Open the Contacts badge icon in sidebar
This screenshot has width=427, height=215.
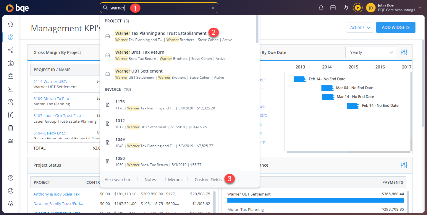11,63
